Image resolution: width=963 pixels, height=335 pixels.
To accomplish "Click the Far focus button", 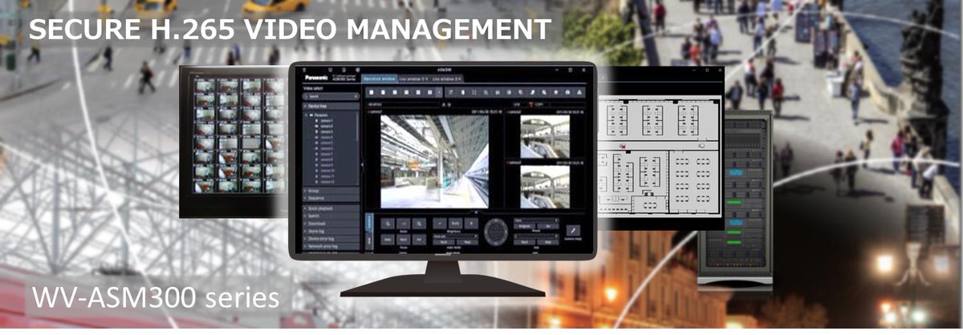I will pos(419,240).
